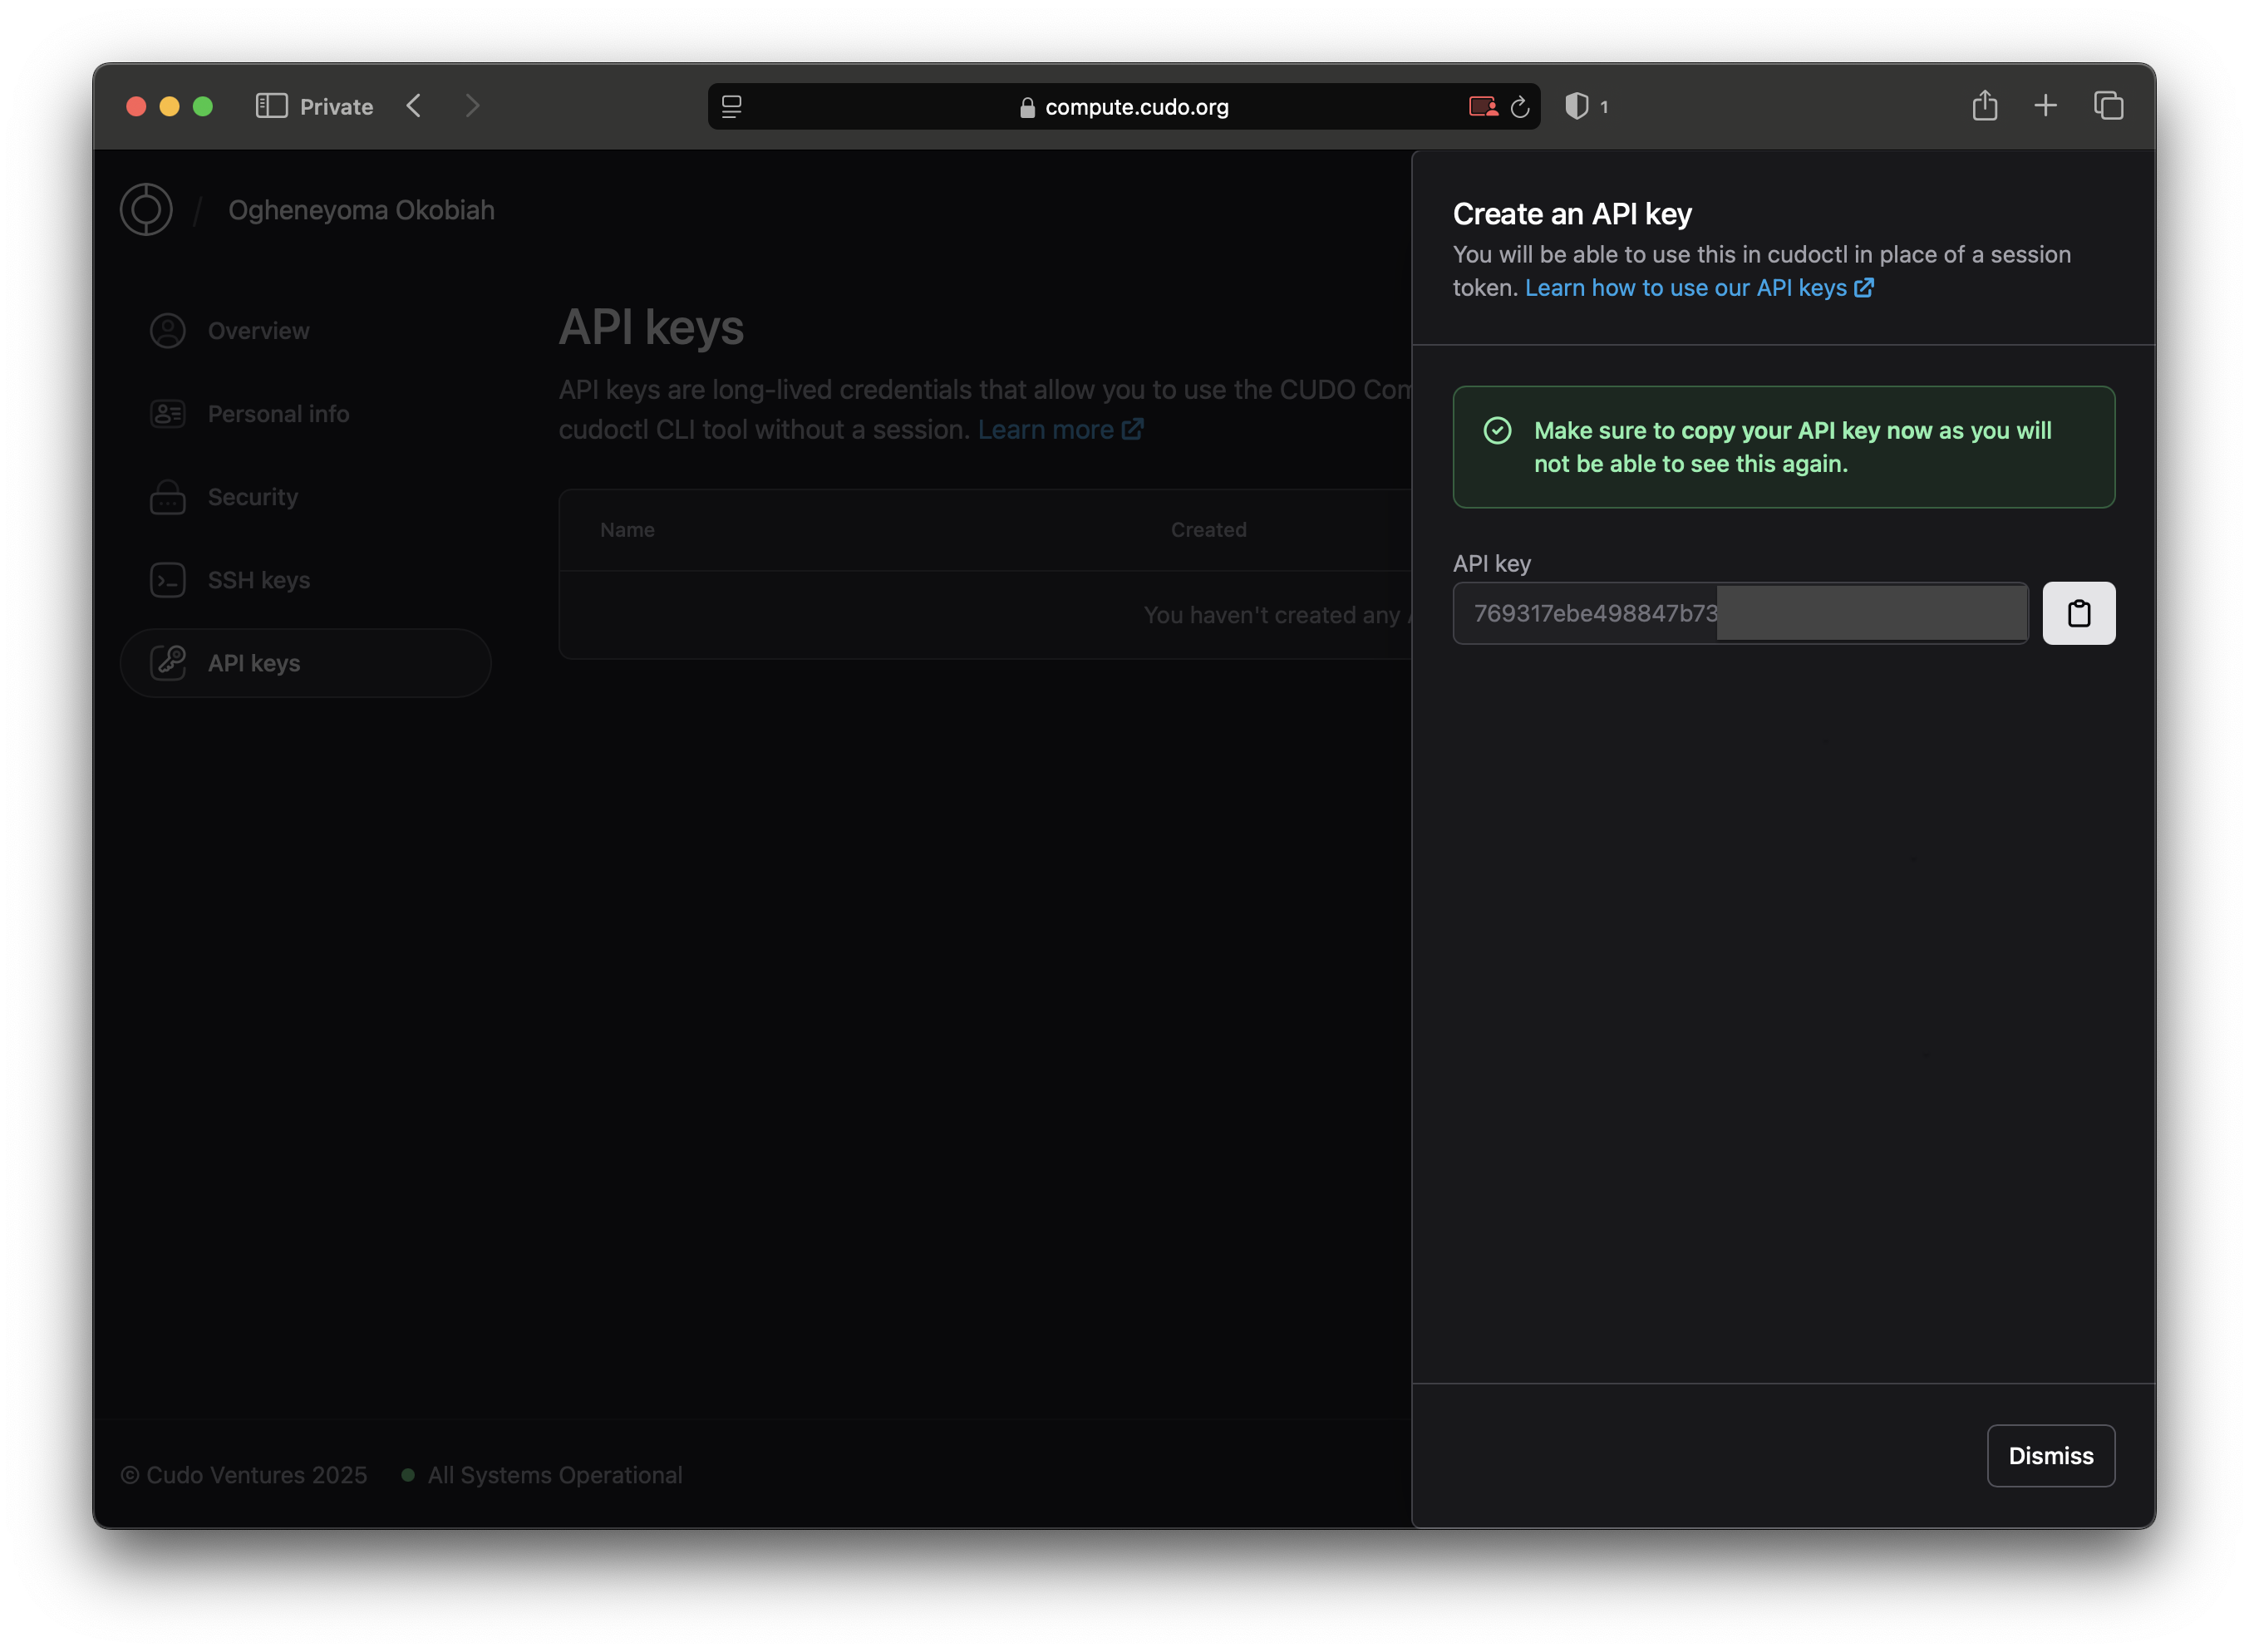Click the SSH keys terminal icon
The height and width of the screenshot is (1652, 2249).
coord(168,580)
